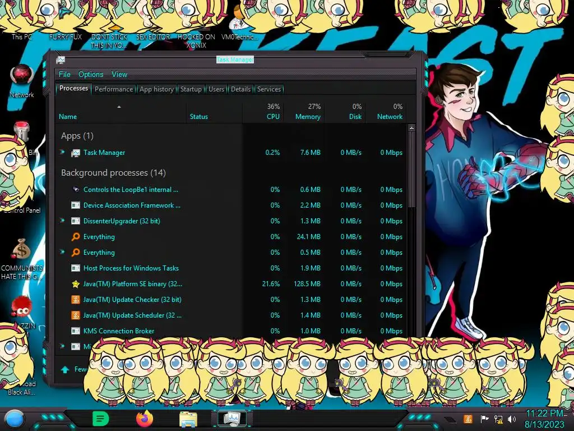Open the File menu in Task Manager
The width and height of the screenshot is (574, 431).
tap(64, 75)
